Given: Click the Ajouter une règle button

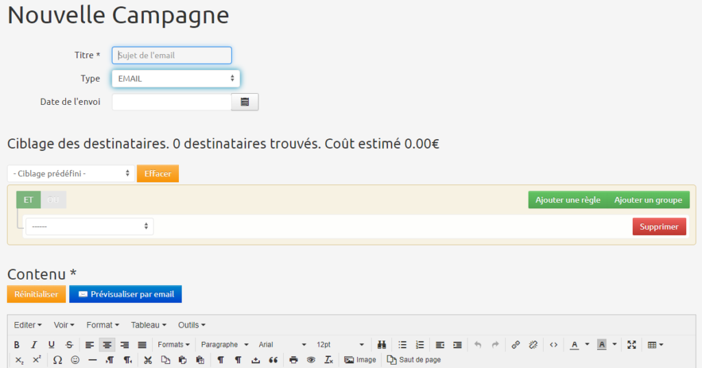Looking at the screenshot, I should click(x=568, y=200).
